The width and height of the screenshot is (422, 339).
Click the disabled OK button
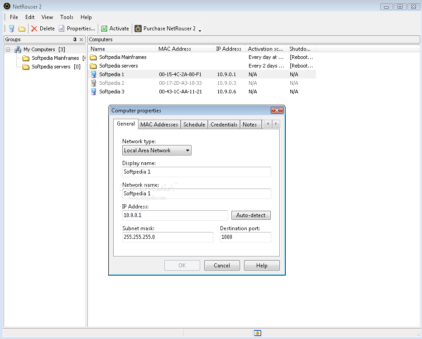182,266
